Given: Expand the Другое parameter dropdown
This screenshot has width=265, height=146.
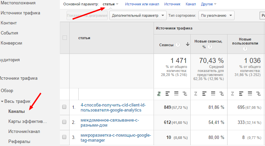Looking at the screenshot, I should point(209,4).
